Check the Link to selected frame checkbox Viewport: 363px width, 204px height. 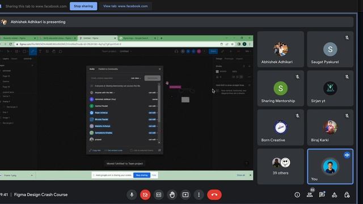point(131,150)
